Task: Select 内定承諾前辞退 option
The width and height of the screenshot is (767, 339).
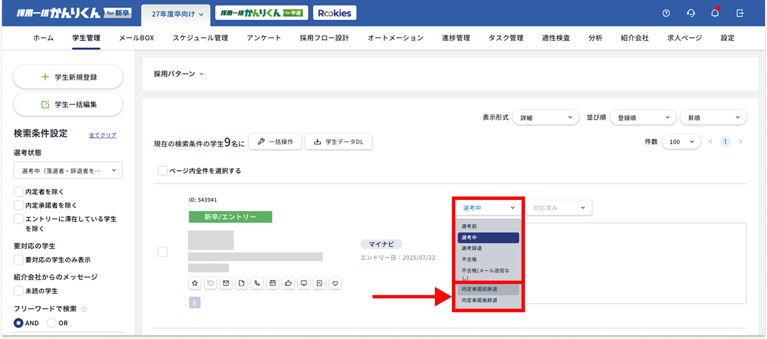Action: (488, 289)
